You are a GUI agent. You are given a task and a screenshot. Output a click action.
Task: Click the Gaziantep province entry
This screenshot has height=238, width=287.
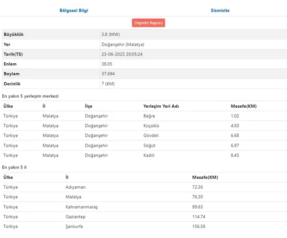click(76, 217)
